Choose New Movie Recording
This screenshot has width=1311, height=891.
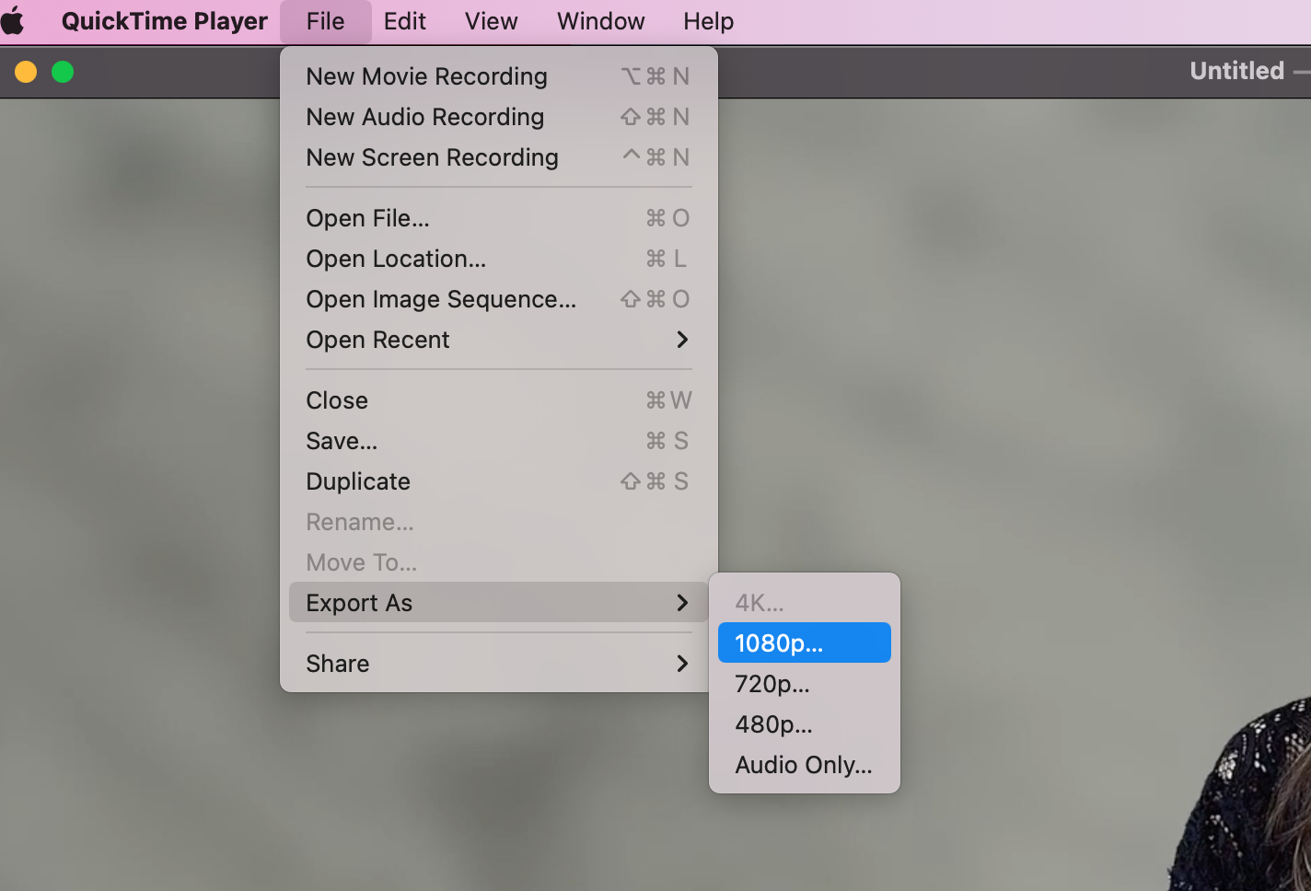426,76
